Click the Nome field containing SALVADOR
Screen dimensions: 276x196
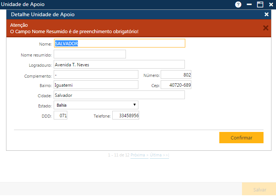[119, 43]
